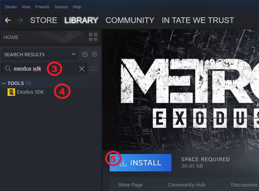Open the Discussions link
Image resolution: width=259 pixels, height=191 pixels.
tap(244, 185)
